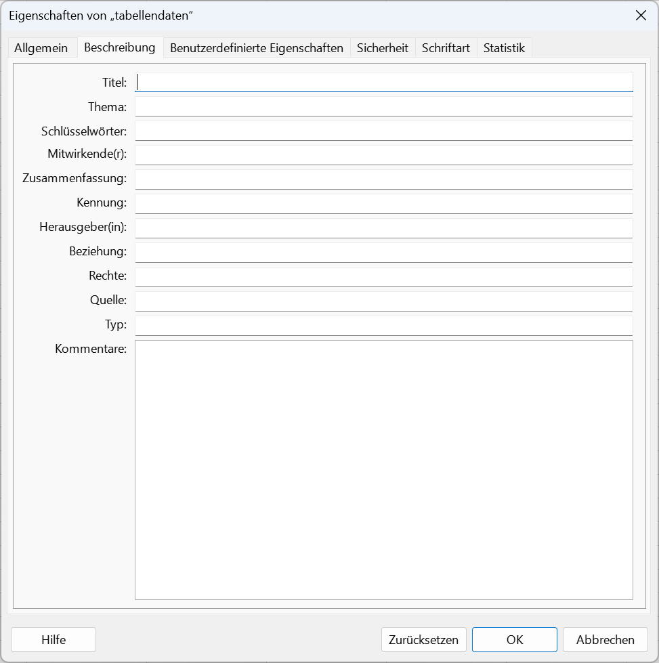Switch to the Schriftart tab
The height and width of the screenshot is (663, 659).
(x=446, y=48)
